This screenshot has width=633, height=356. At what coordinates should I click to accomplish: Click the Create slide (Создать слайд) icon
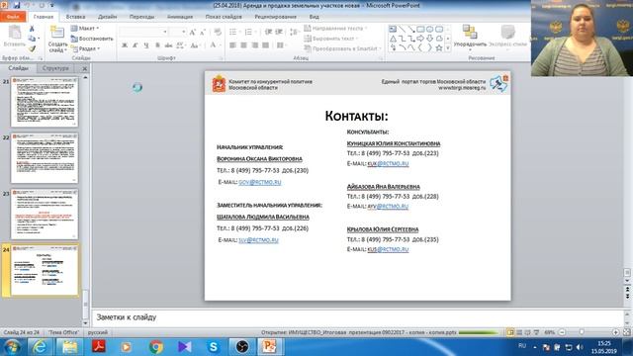pos(57,32)
